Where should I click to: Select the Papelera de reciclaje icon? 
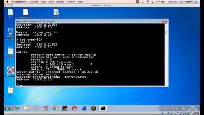click(11, 34)
